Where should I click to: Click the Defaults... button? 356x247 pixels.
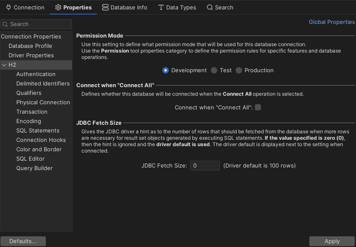pyautogui.click(x=23, y=241)
